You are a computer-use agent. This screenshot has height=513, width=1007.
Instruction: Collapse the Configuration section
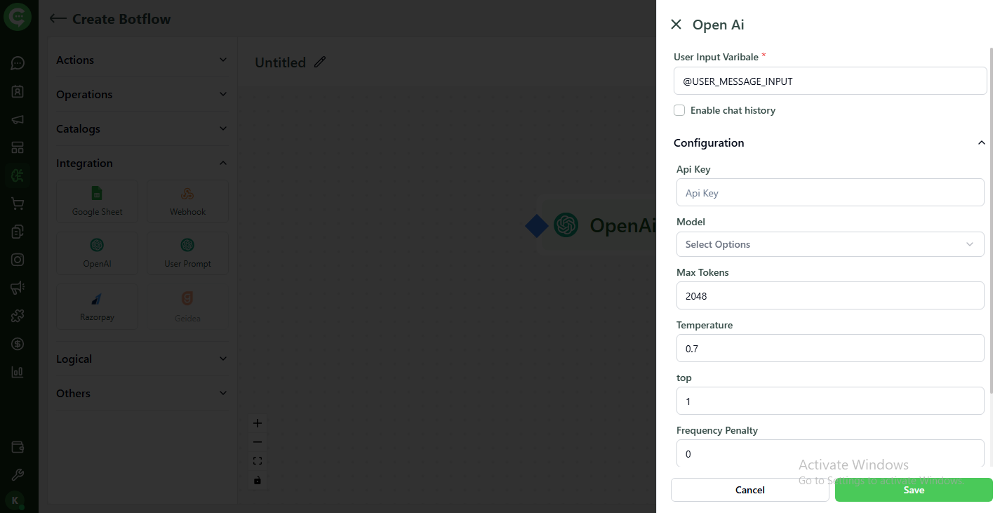click(x=981, y=142)
